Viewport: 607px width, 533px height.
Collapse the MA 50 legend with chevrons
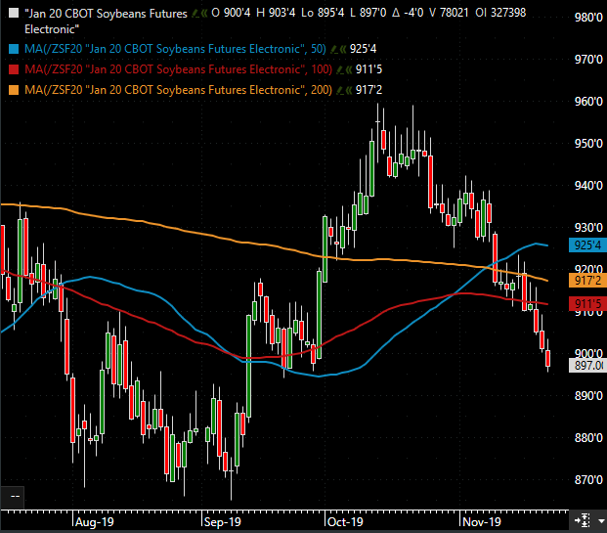pos(343,49)
